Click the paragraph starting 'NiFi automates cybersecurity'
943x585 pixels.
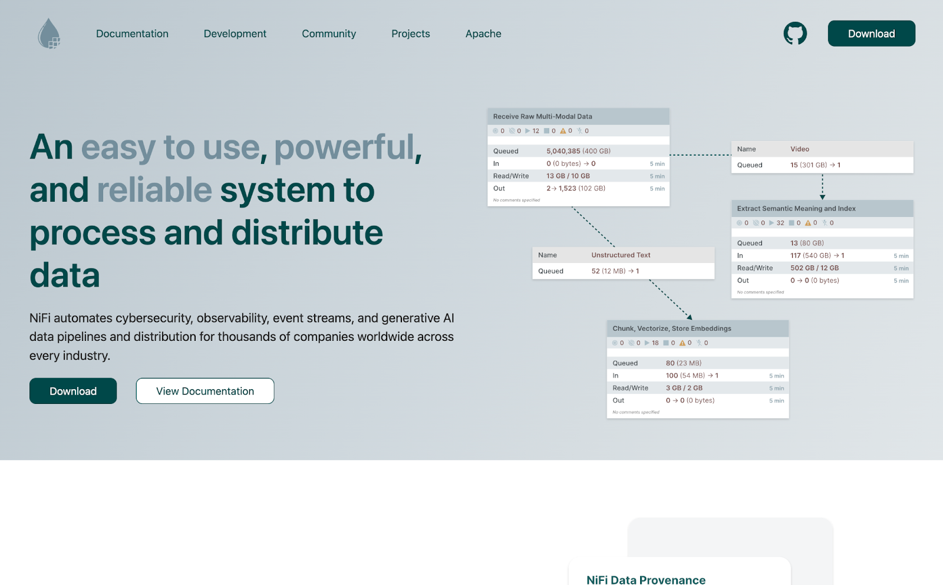click(x=242, y=337)
